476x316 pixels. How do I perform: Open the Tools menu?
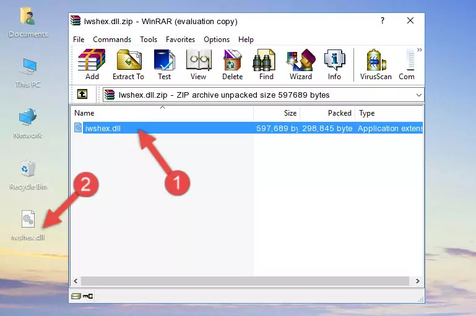tap(149, 40)
